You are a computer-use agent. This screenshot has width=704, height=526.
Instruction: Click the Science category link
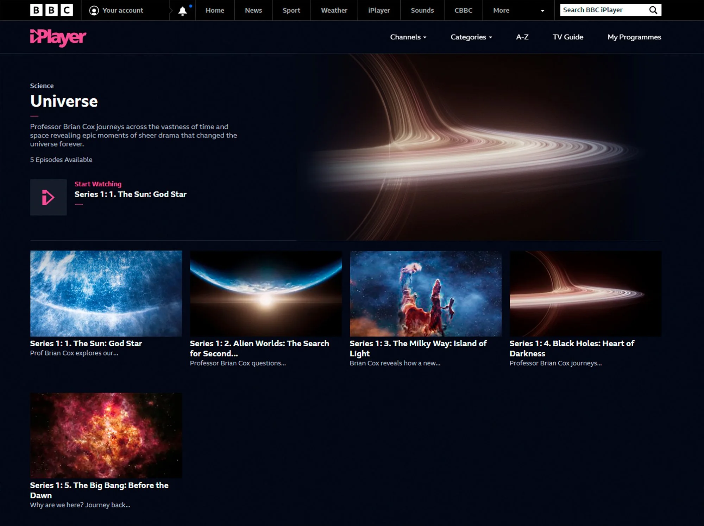[42, 86]
